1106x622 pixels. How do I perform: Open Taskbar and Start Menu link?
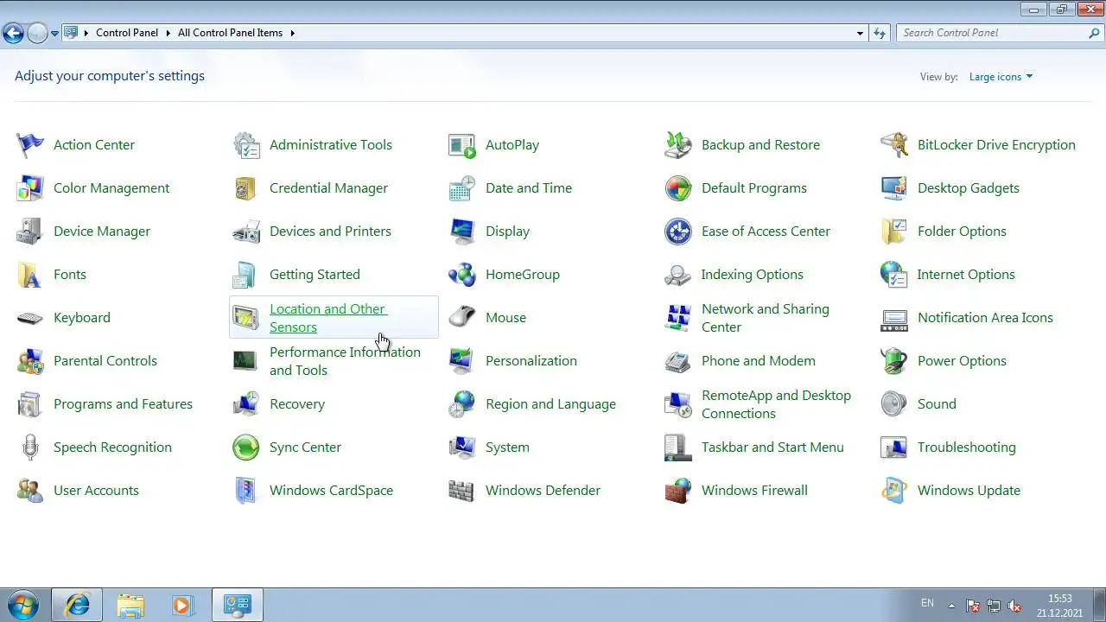772,447
